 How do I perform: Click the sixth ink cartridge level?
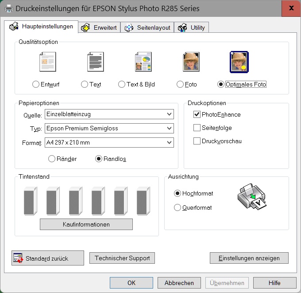pos(143,201)
